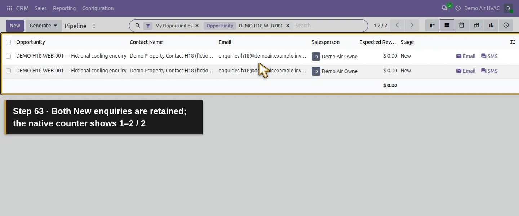Check the second opportunity row checkbox
This screenshot has width=519, height=216.
(8, 71)
